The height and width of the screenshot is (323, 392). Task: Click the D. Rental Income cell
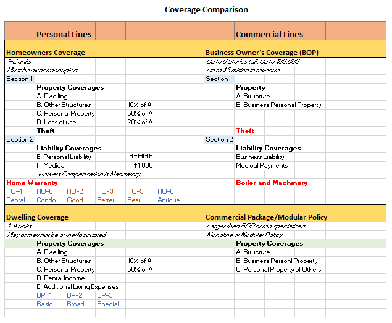(x=60, y=278)
